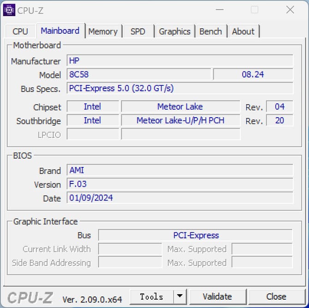Click the Southbridge revision value 20
Viewport: 309px width, 308px height.
[279, 120]
